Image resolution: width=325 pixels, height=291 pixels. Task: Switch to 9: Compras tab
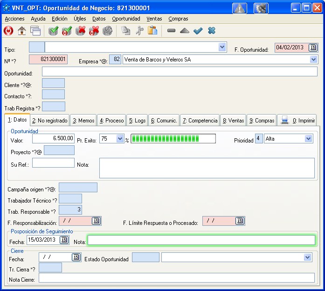click(x=262, y=121)
